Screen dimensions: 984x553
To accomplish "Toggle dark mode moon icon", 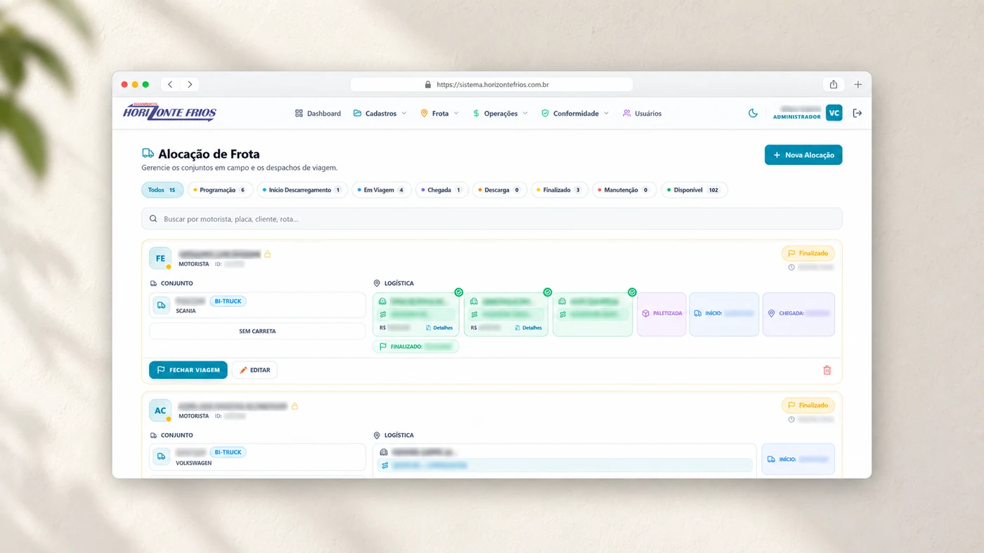I will click(753, 113).
